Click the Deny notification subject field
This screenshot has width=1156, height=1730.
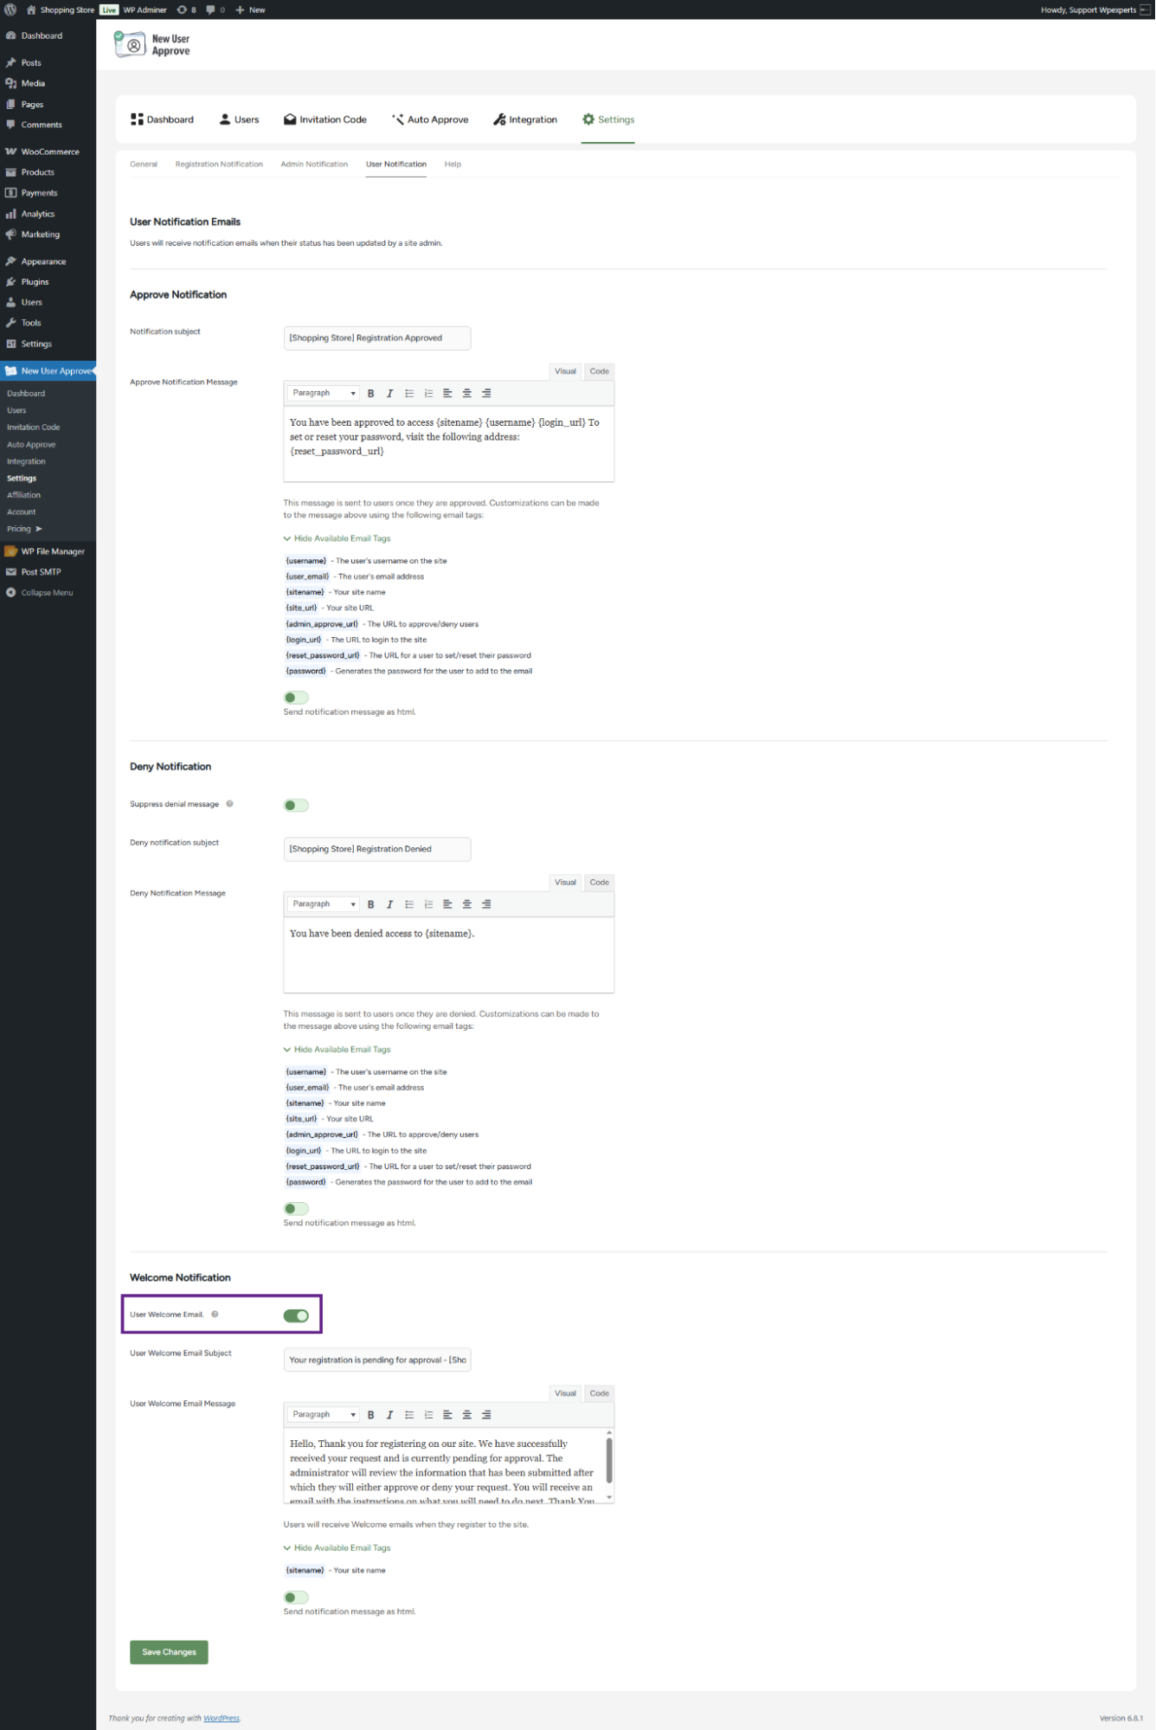pos(377,849)
